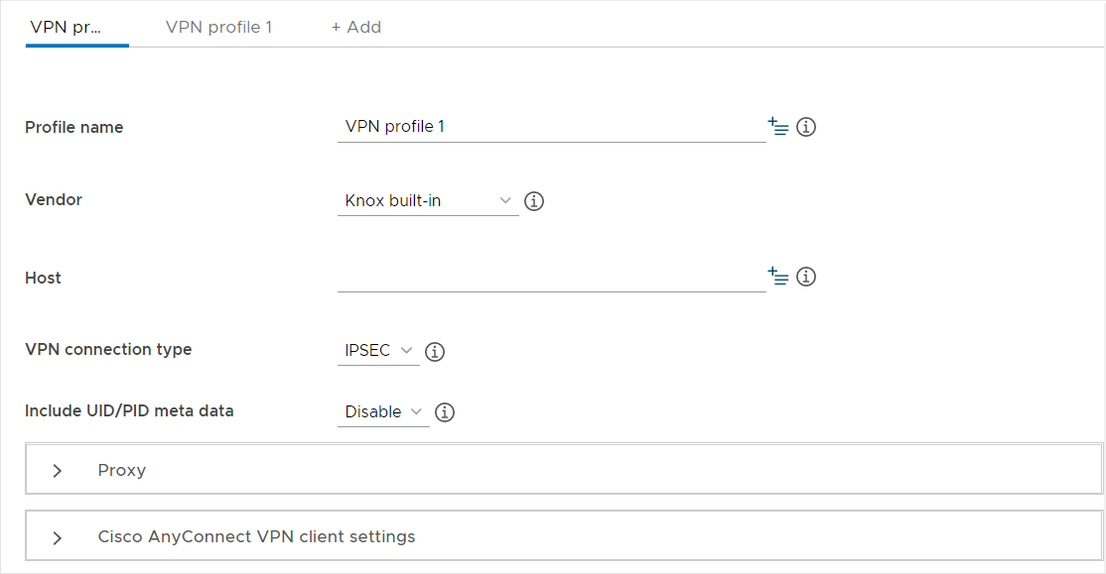
Task: Click info icon next to Vendor dropdown
Action: 534,201
